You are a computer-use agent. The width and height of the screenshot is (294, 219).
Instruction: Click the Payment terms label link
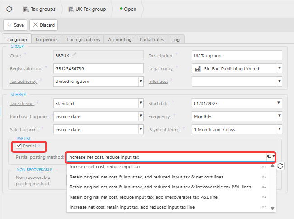pos(164,130)
